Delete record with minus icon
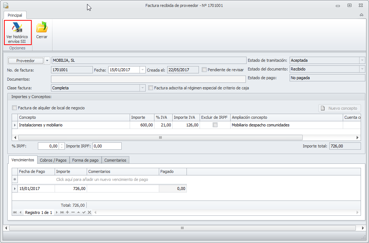This screenshot has height=243, width=369. (x=73, y=212)
